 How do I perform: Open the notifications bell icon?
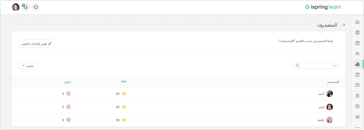pyautogui.click(x=26, y=7)
